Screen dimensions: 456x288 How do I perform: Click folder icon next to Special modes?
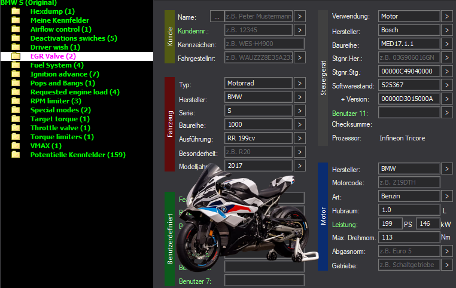tap(16, 110)
